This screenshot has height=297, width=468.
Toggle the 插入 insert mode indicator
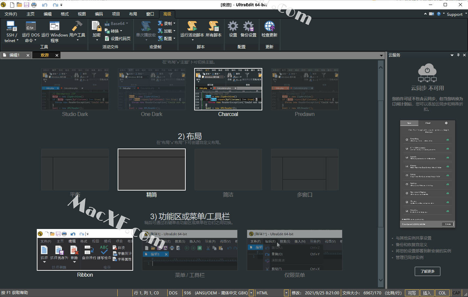pyautogui.click(x=427, y=293)
